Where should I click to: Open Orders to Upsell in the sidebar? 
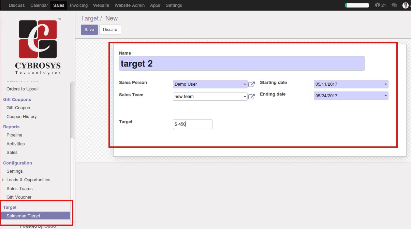coord(23,89)
